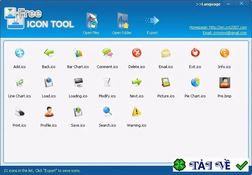Select the Save.ico floppy icon
Image resolution: width=252 pixels, height=175 pixels.
point(78,112)
